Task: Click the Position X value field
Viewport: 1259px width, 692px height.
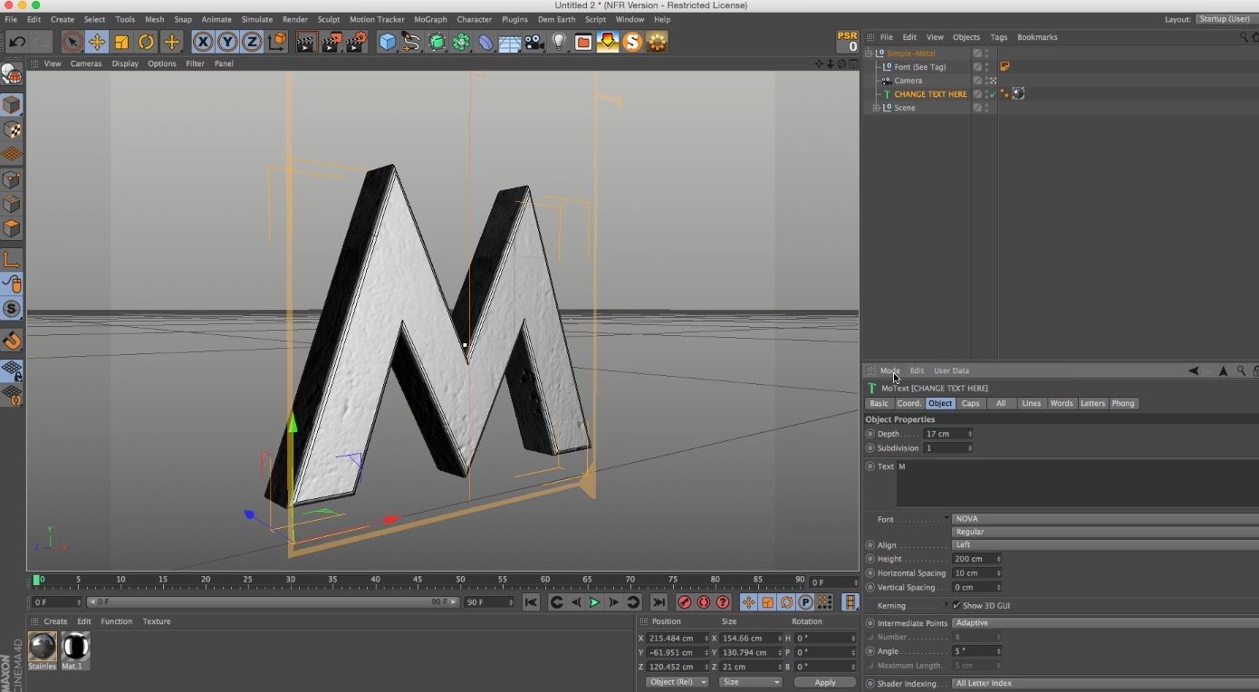Action: point(677,639)
